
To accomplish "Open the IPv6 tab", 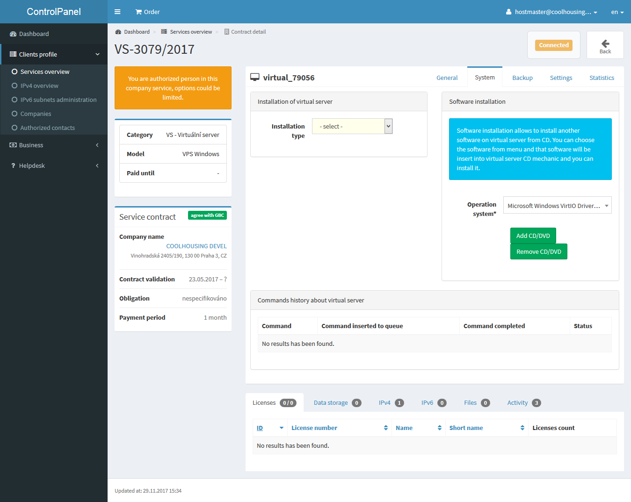I will click(x=434, y=402).
